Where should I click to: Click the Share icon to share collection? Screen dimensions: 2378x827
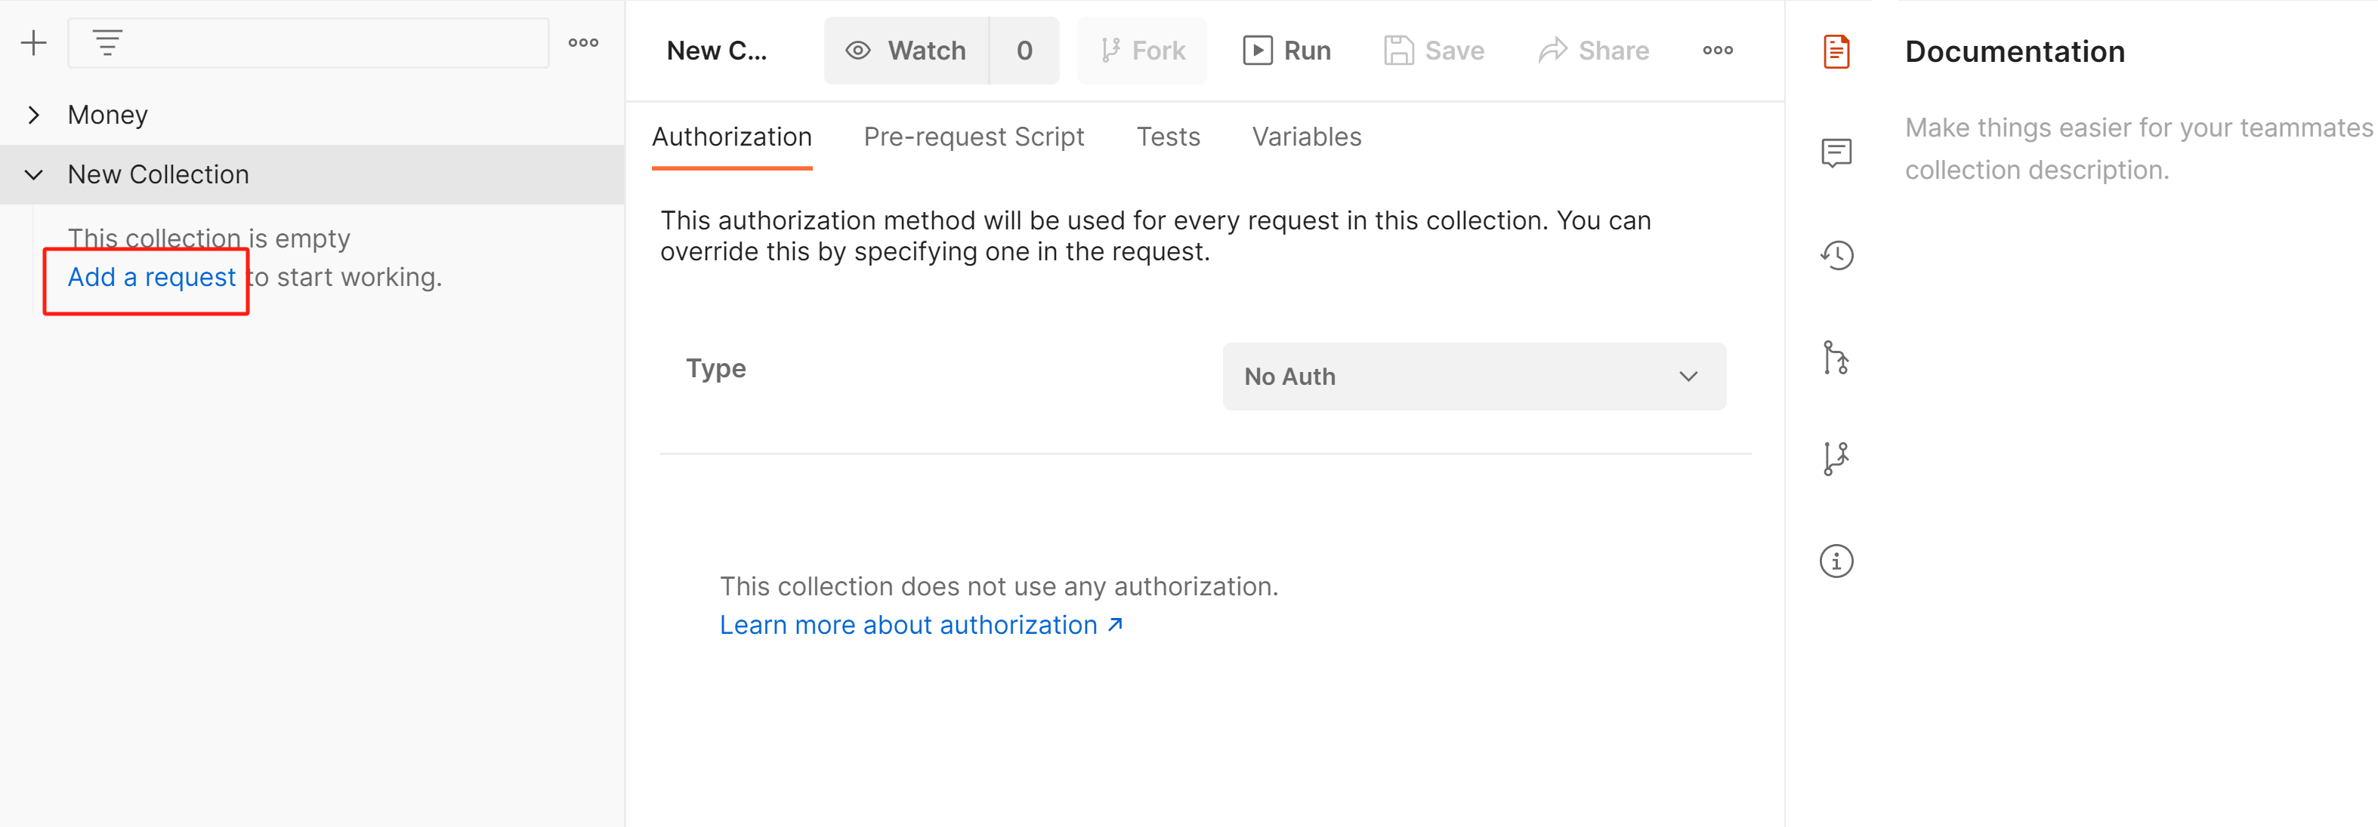(x=1588, y=50)
